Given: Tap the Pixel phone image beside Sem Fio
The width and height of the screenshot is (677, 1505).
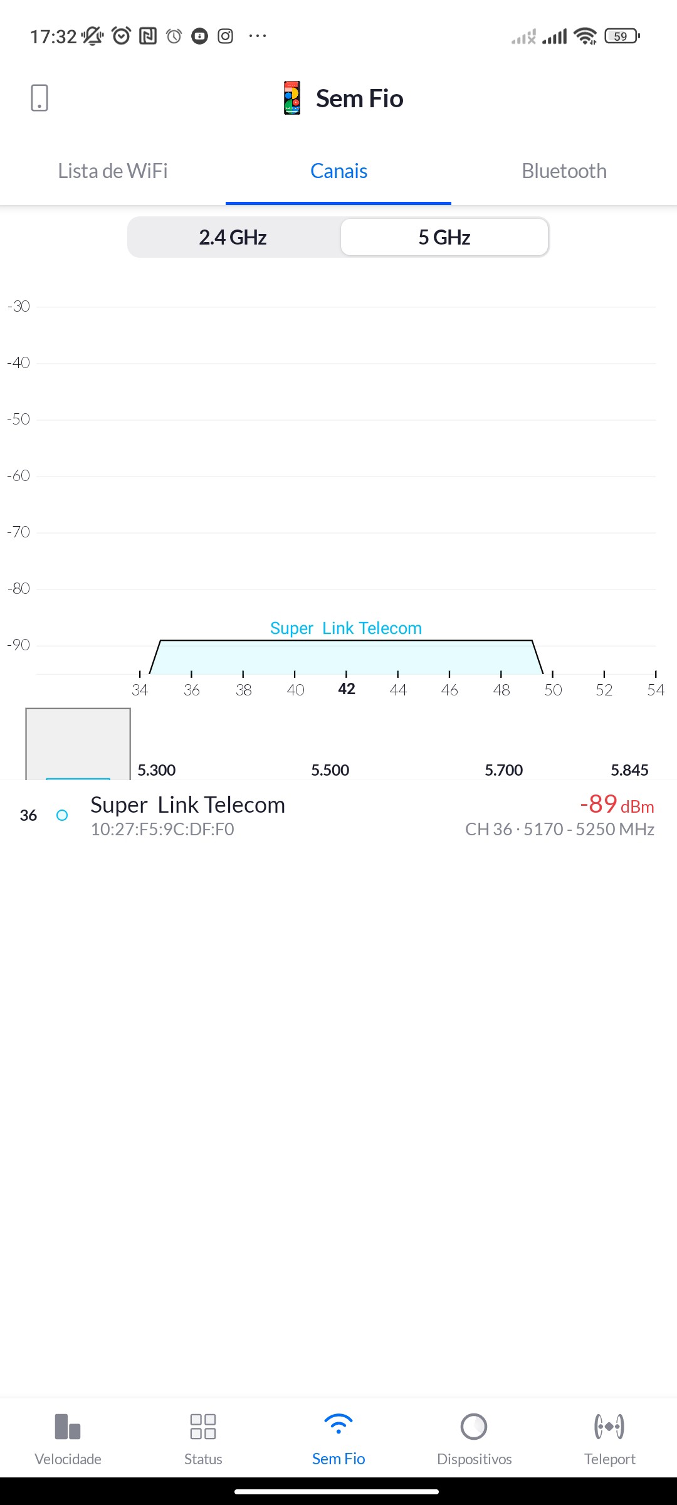Looking at the screenshot, I should point(291,98).
